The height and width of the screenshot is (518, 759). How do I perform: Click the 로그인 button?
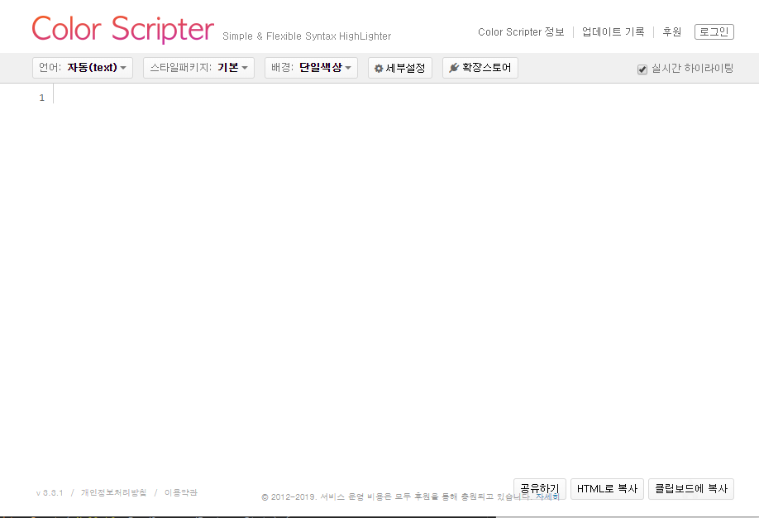[x=714, y=32]
